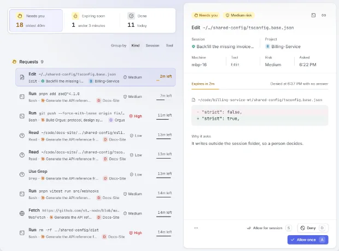Click the Needs you hand icon in summary

click(20, 16)
